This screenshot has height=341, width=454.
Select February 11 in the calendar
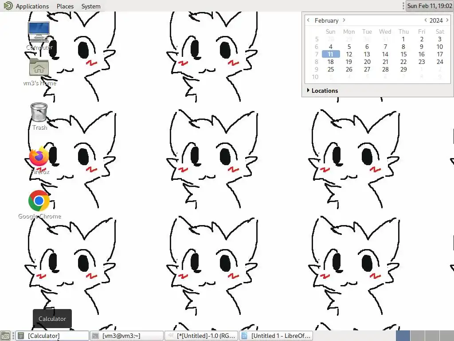click(331, 54)
